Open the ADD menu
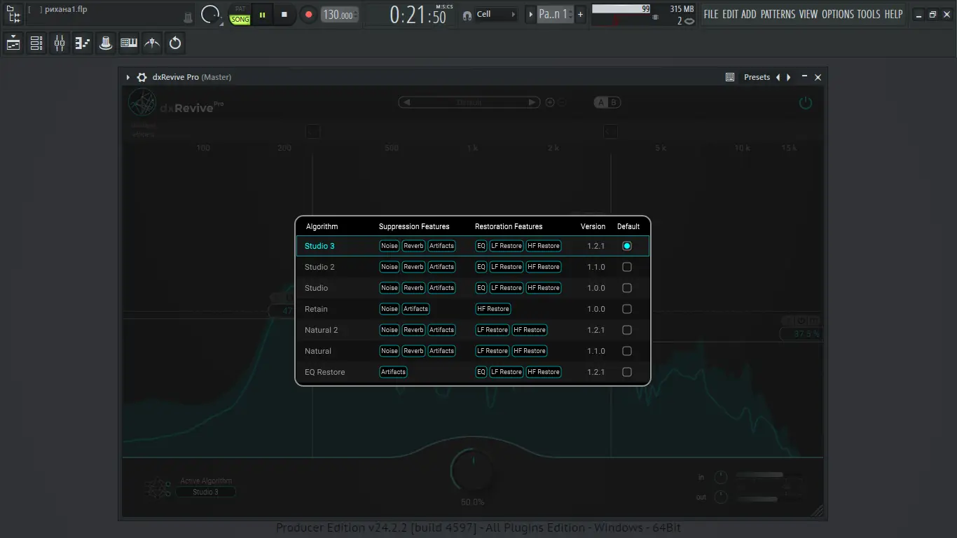The height and width of the screenshot is (538, 957). tap(749, 14)
